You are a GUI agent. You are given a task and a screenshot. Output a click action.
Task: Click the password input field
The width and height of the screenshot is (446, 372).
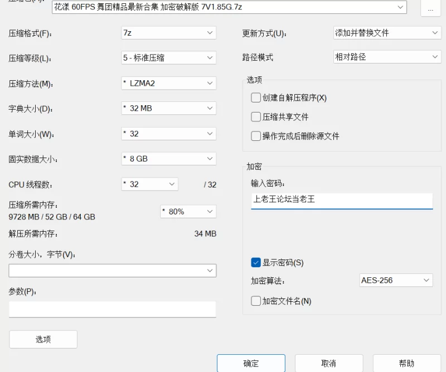click(x=342, y=200)
